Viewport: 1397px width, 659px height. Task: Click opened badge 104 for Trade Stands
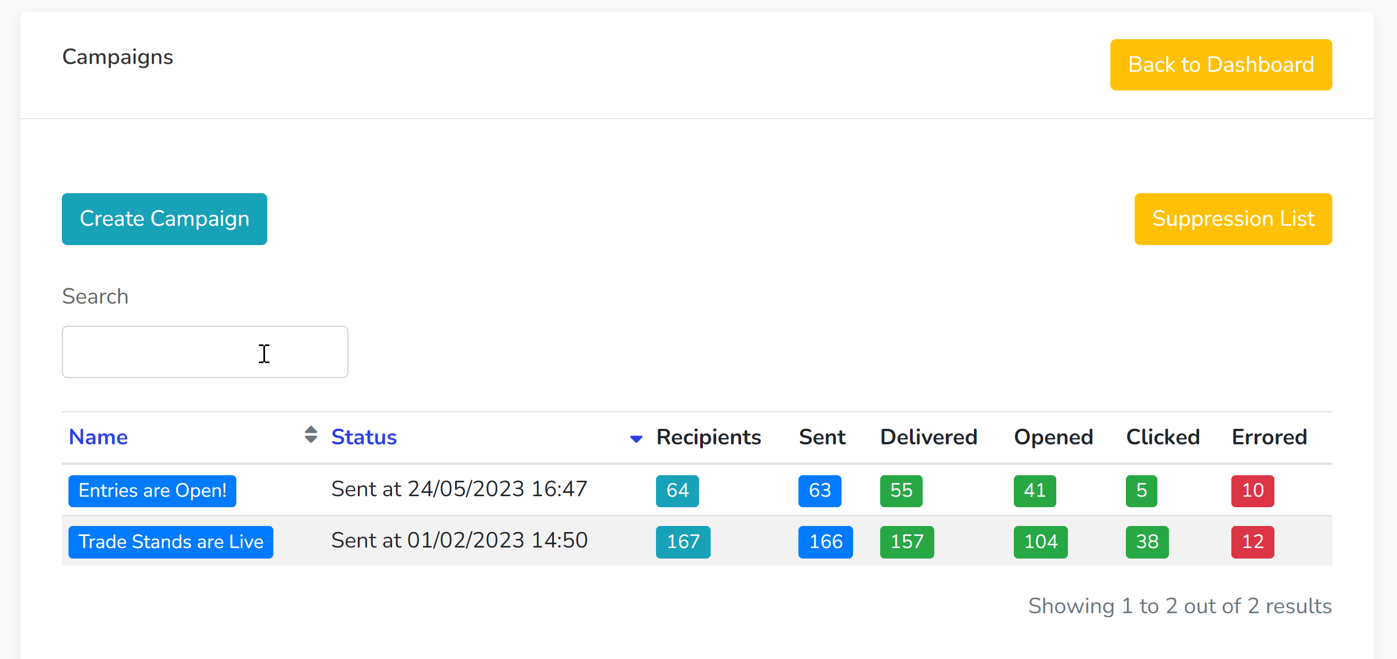tap(1040, 542)
